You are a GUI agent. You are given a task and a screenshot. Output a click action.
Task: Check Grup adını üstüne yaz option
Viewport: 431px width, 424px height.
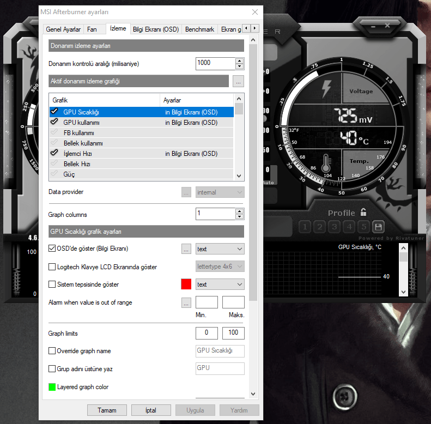(52, 368)
